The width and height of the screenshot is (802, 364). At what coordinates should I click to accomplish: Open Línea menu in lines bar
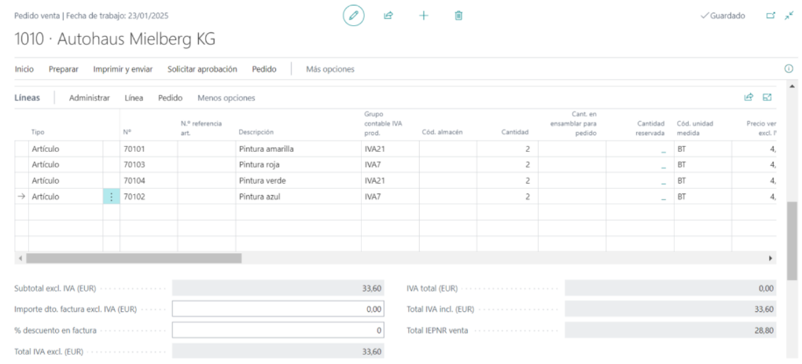point(134,97)
